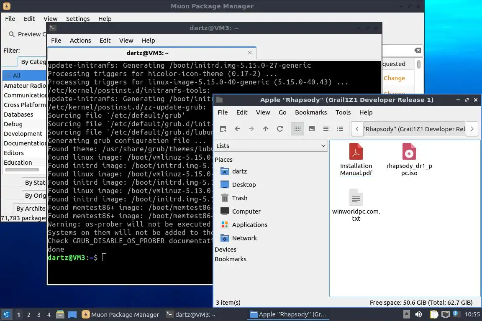482x321 pixels.
Task: Switch to virtual desktop 2
Action: click(28, 315)
